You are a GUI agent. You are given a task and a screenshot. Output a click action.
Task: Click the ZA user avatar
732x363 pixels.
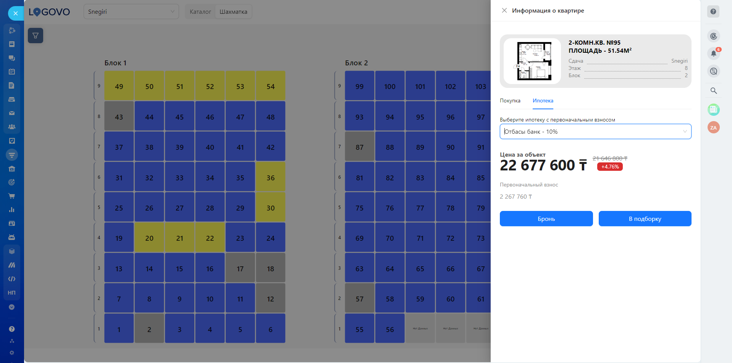(x=713, y=128)
